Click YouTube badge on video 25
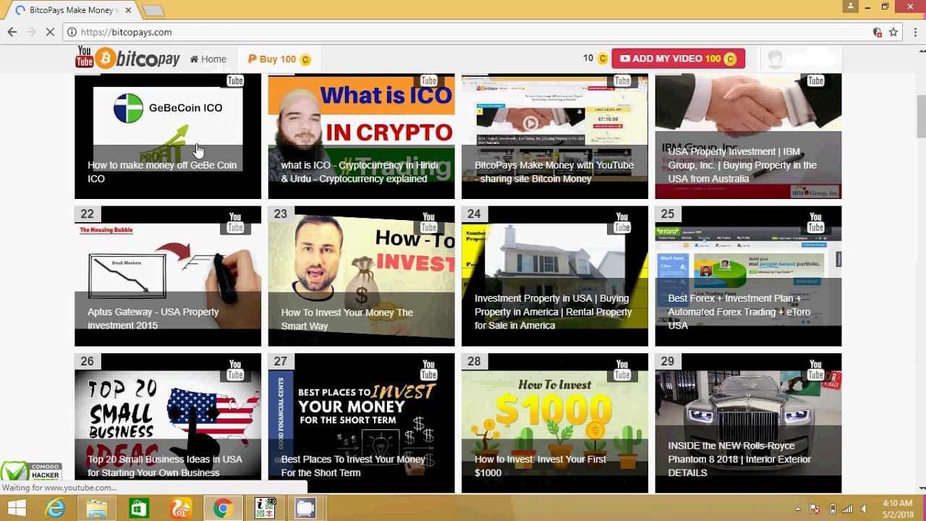The height and width of the screenshot is (521, 926). tap(815, 223)
